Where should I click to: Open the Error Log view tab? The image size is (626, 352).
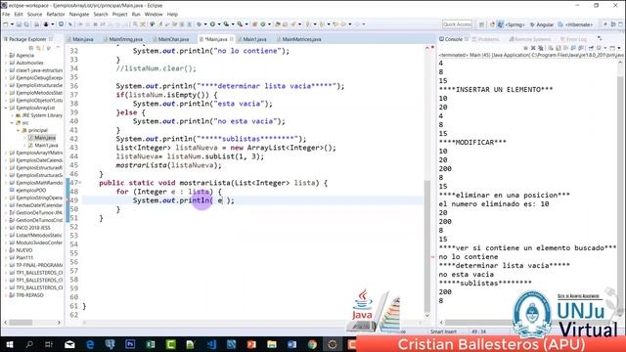(x=573, y=39)
